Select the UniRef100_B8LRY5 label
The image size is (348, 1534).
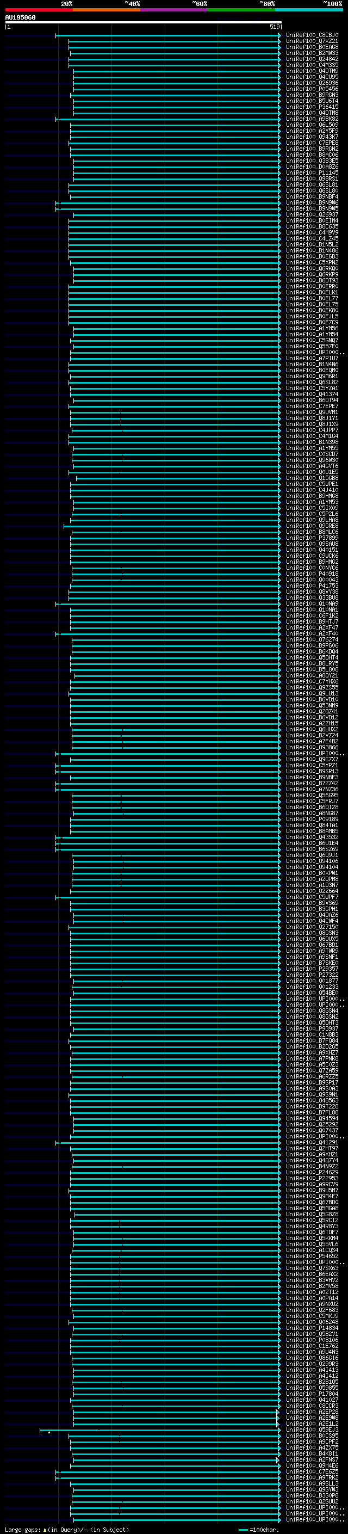click(312, 664)
